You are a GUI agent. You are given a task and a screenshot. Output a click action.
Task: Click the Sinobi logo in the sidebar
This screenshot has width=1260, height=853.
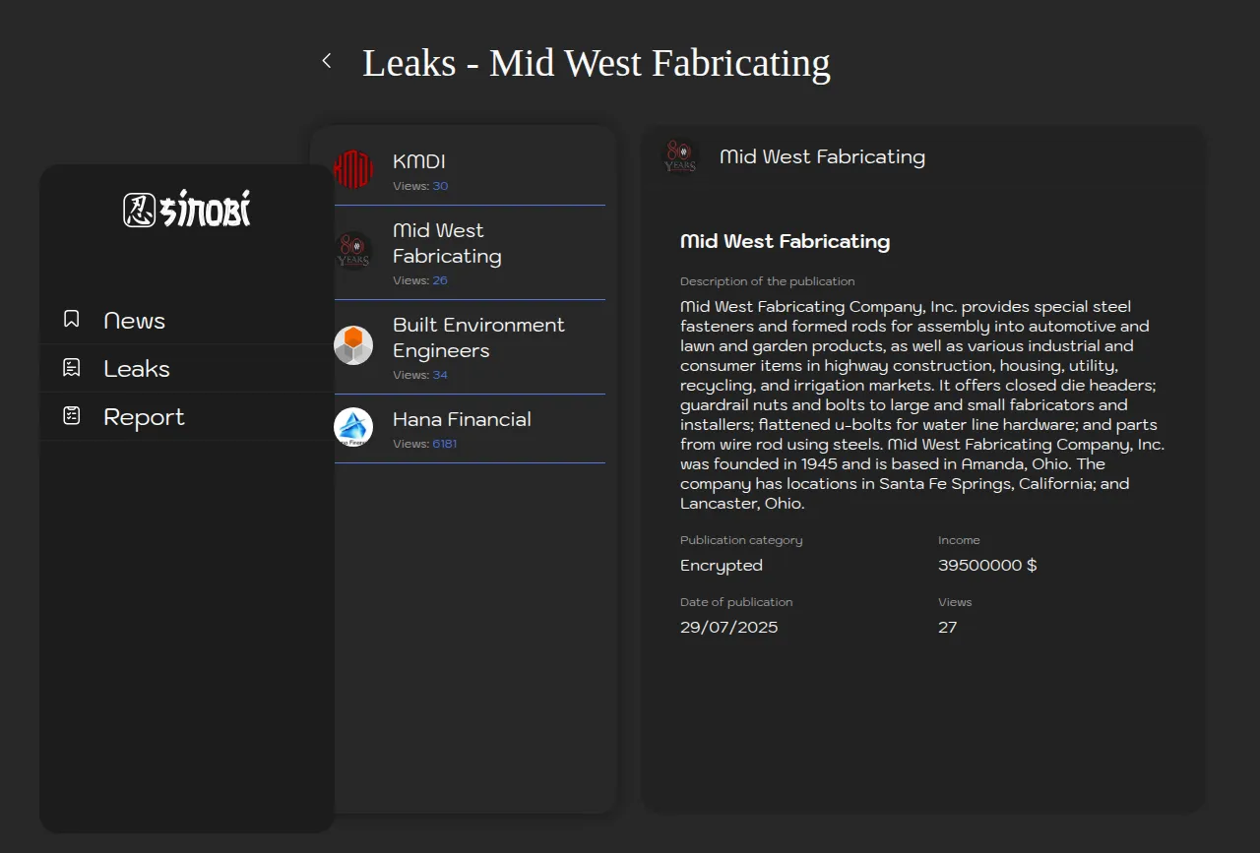(x=187, y=209)
